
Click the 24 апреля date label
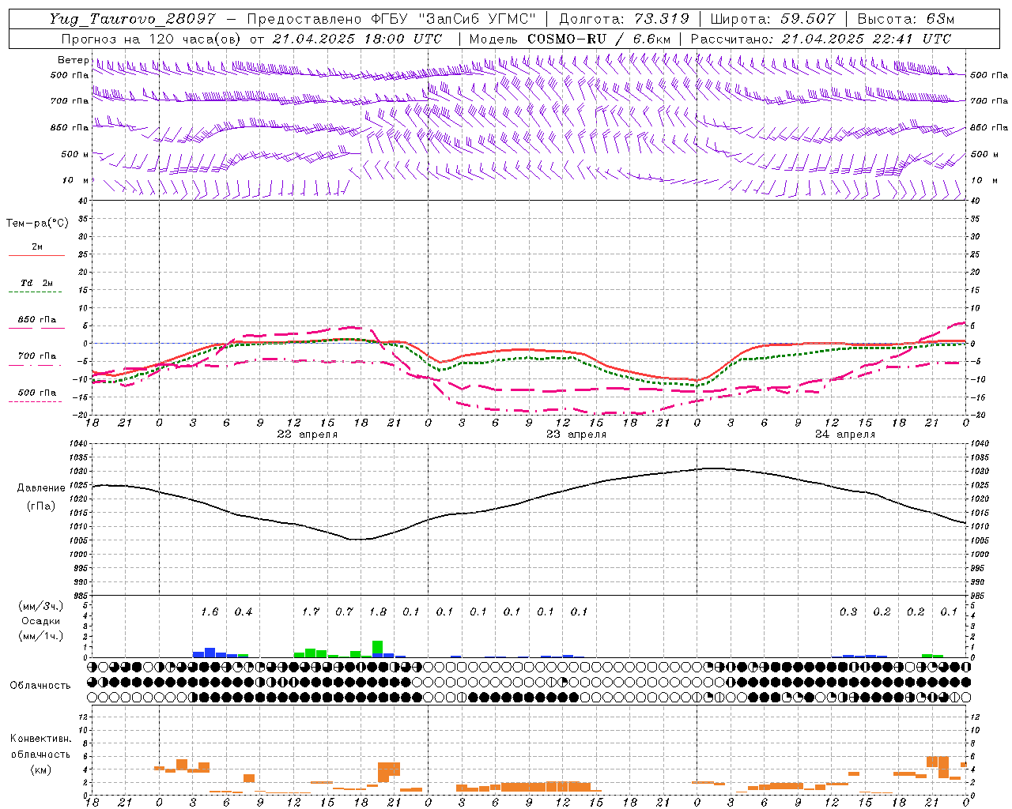(844, 435)
